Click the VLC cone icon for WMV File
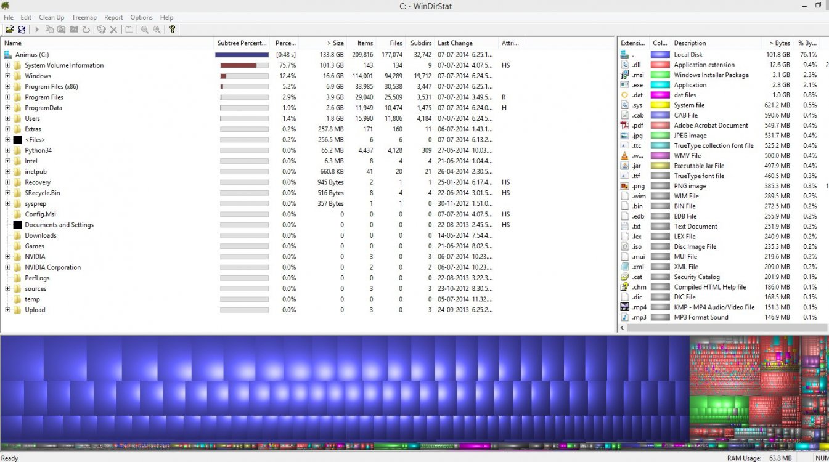The height and width of the screenshot is (462, 829). coord(625,156)
